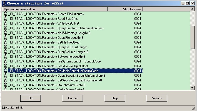Select Parameters.QueryFile.Length+8 entry
This screenshot has width=197, height=111.
[46, 38]
